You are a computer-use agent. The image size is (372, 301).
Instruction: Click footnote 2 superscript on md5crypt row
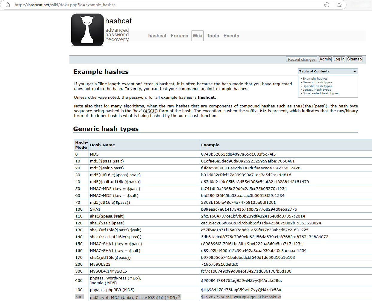[x=179, y=296]
